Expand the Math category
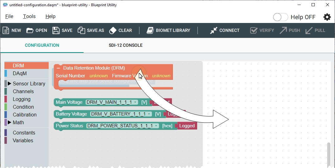 click(x=9, y=122)
